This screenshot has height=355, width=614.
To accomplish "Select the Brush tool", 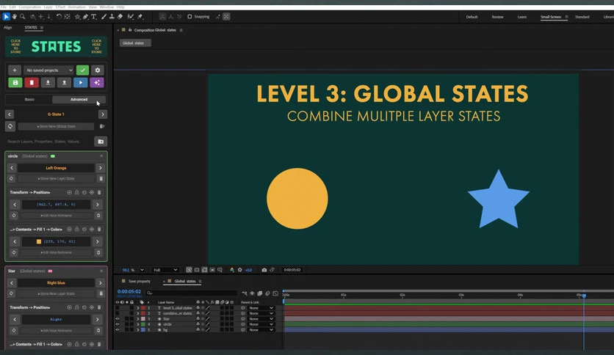I will click(x=104, y=16).
